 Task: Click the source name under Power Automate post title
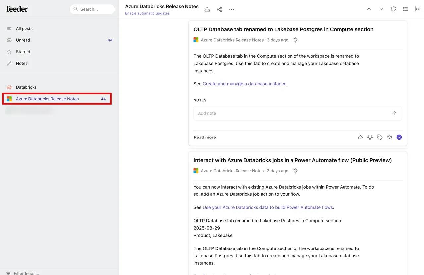(x=232, y=171)
